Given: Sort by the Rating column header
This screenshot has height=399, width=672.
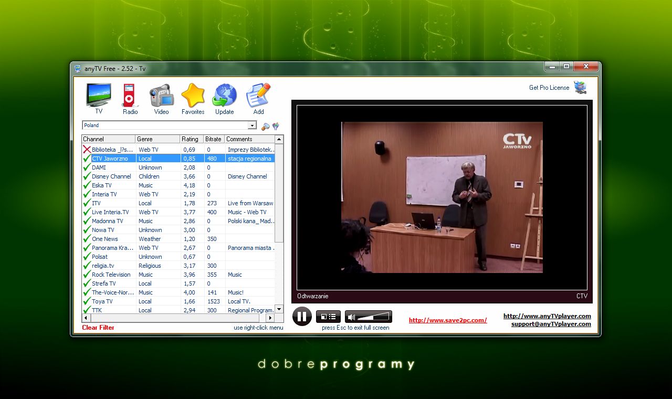Looking at the screenshot, I should pyautogui.click(x=192, y=139).
